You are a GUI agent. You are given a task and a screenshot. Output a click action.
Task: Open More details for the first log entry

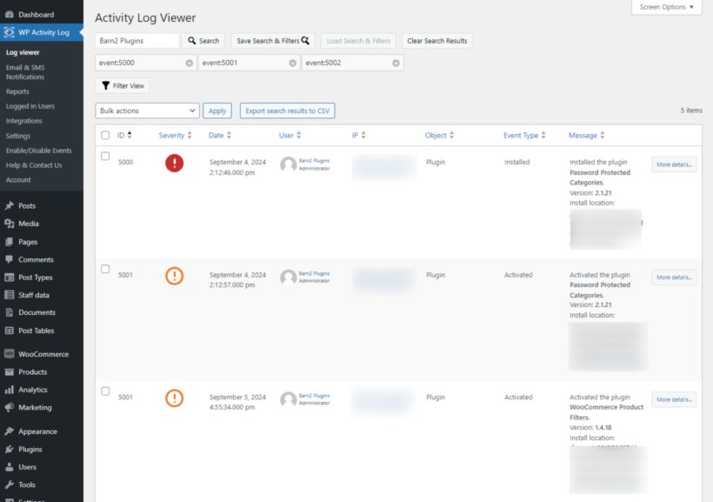point(673,164)
